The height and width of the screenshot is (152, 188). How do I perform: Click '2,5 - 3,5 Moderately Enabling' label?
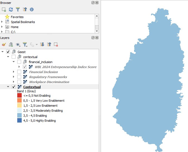43,111
